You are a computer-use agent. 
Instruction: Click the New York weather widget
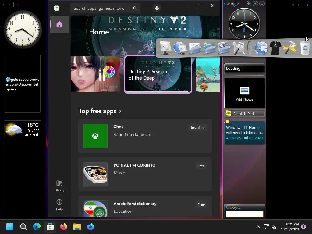[23, 129]
